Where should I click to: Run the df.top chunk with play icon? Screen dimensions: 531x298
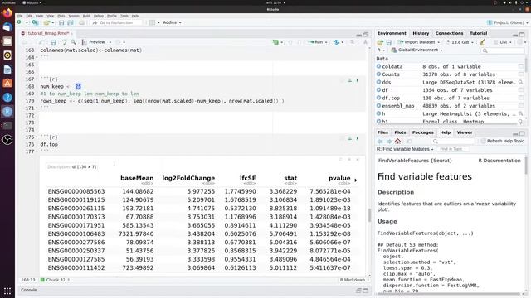point(358,138)
